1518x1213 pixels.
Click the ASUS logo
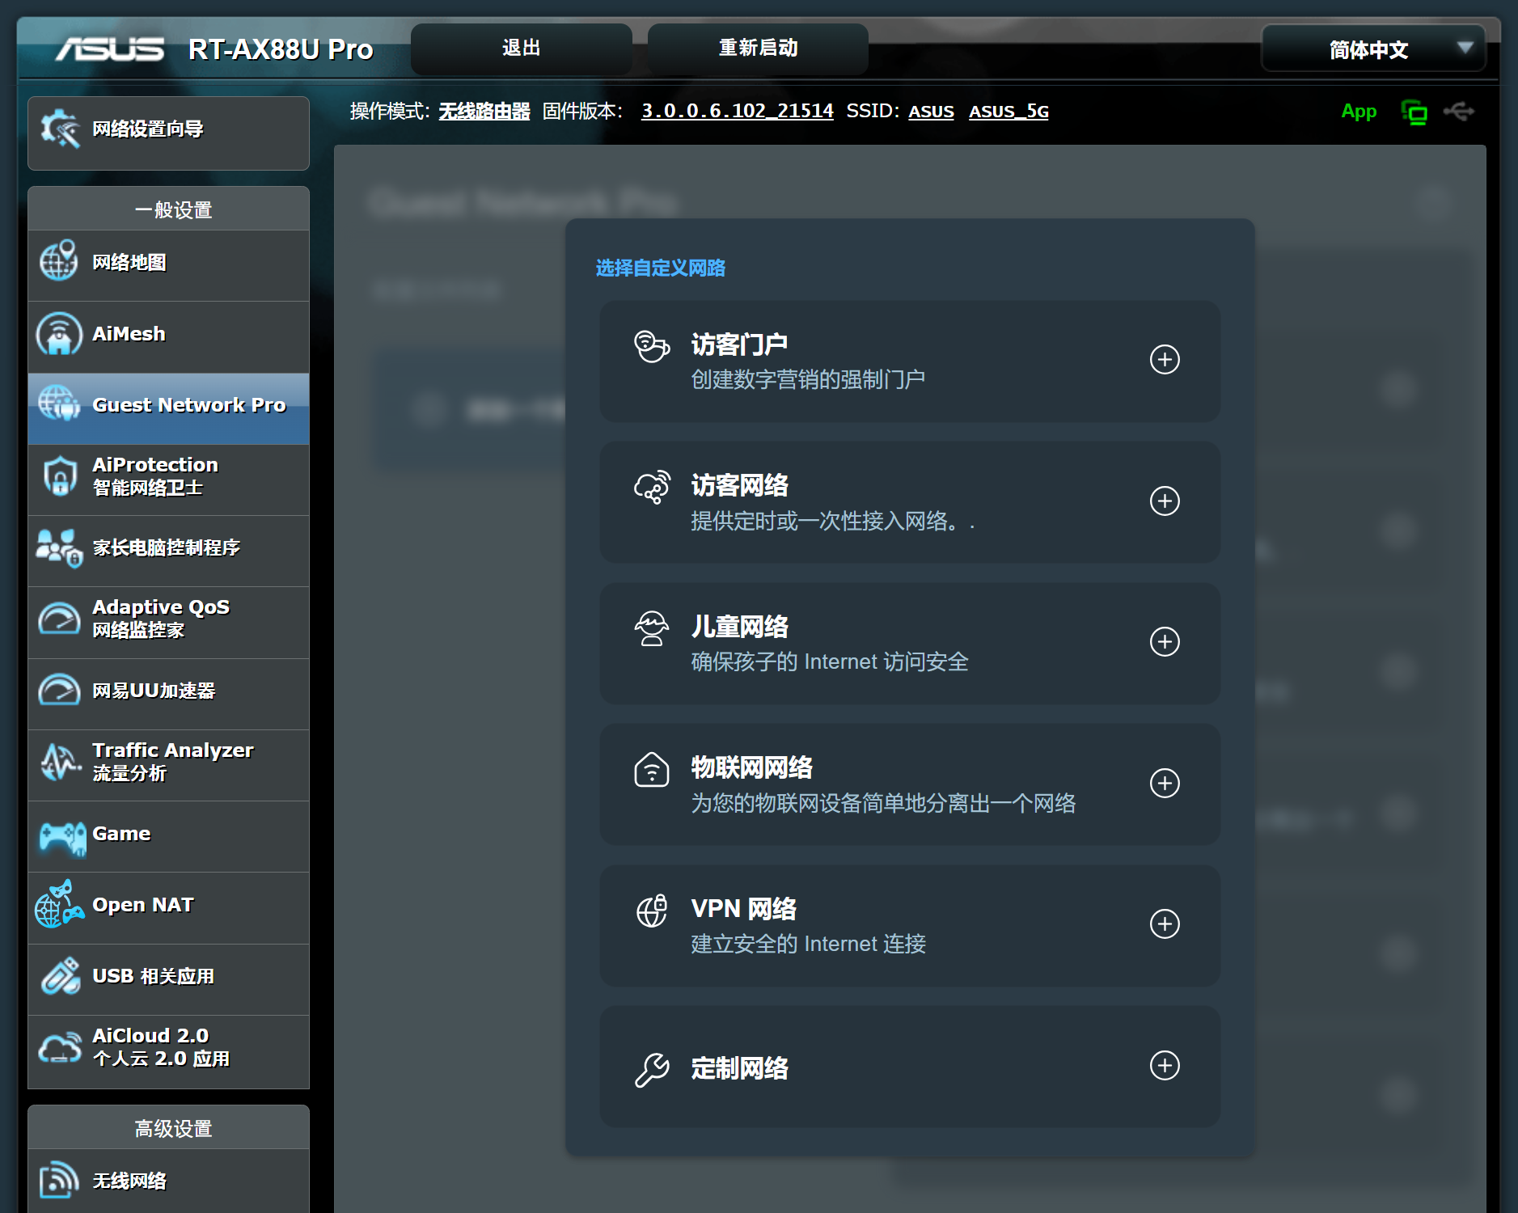tap(110, 49)
